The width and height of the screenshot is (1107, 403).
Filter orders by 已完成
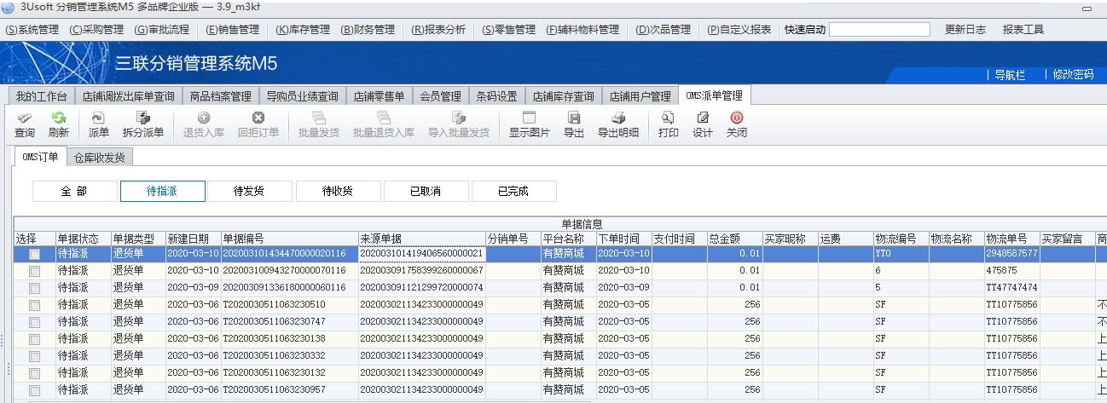click(513, 191)
